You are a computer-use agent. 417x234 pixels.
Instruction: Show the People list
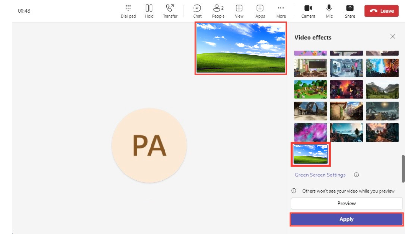click(x=218, y=11)
